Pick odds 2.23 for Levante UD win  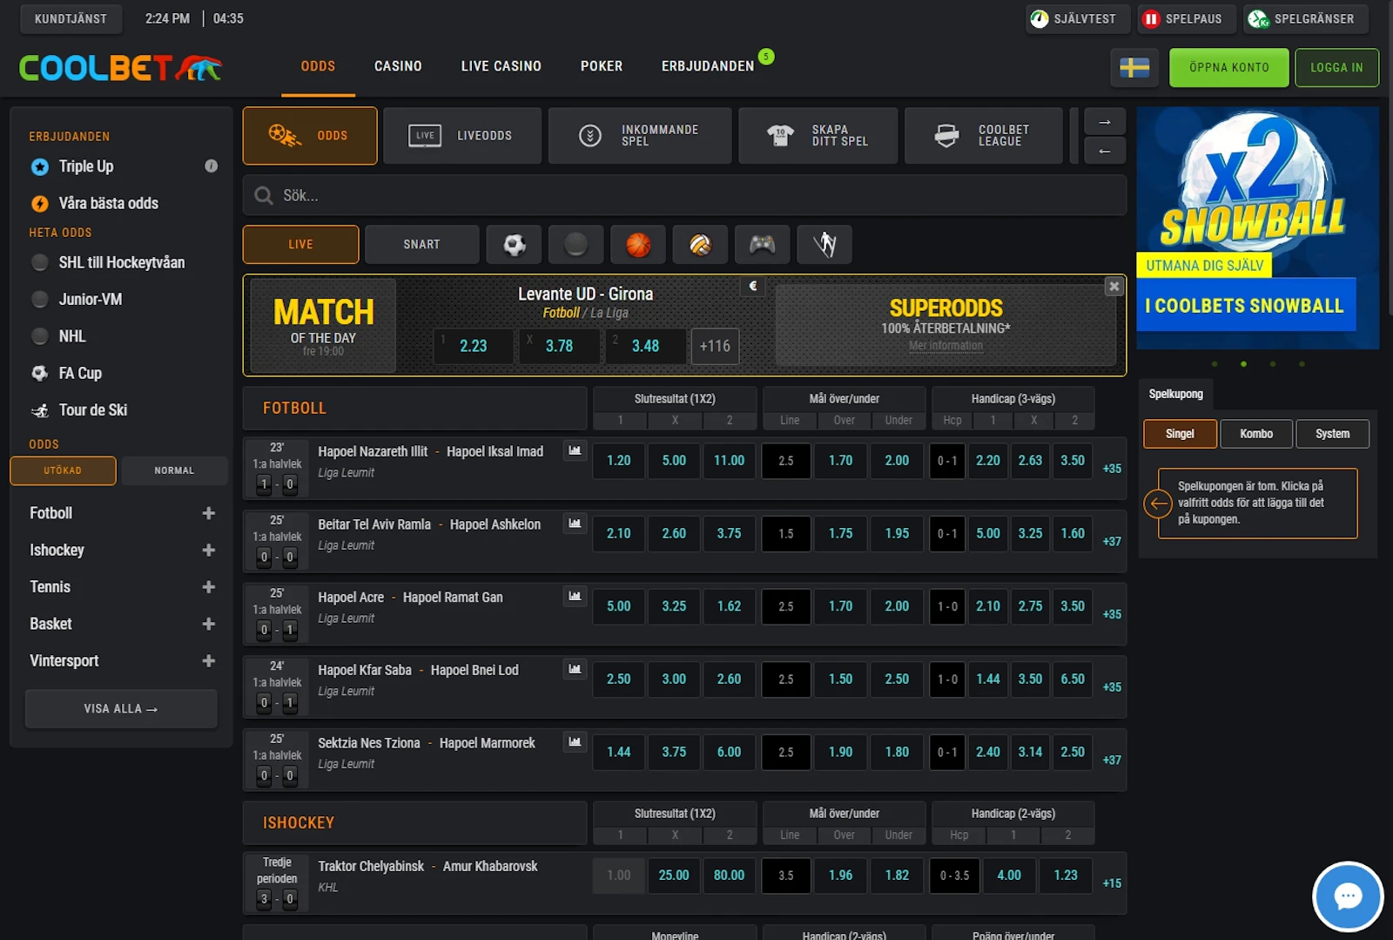tap(474, 346)
